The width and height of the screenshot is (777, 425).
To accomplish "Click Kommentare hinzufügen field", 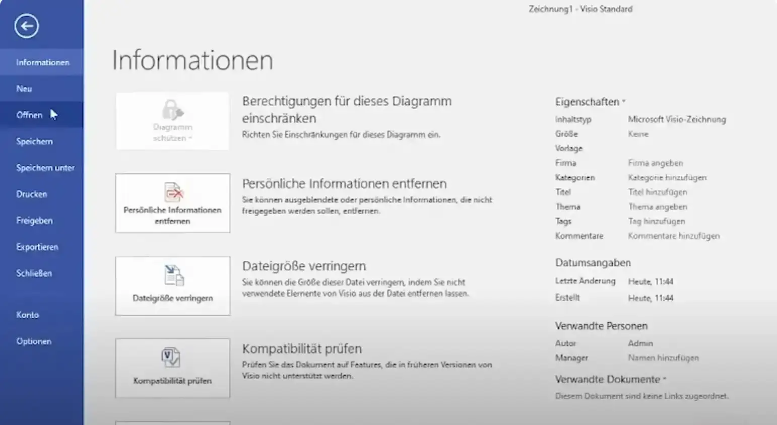I will 673,236.
